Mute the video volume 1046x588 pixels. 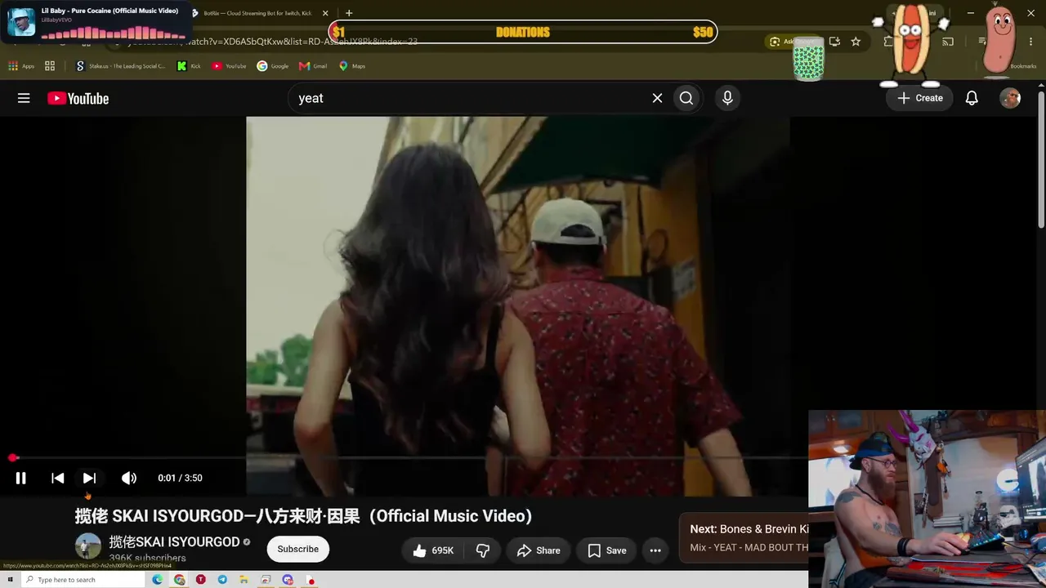click(x=129, y=478)
